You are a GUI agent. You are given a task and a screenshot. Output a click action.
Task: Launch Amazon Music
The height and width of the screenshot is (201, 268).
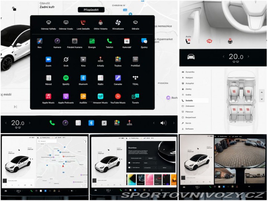(100, 96)
